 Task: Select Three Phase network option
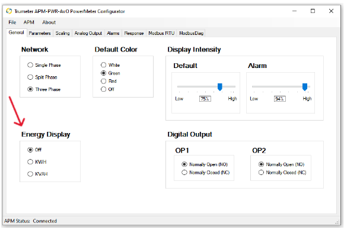[x=44, y=89]
